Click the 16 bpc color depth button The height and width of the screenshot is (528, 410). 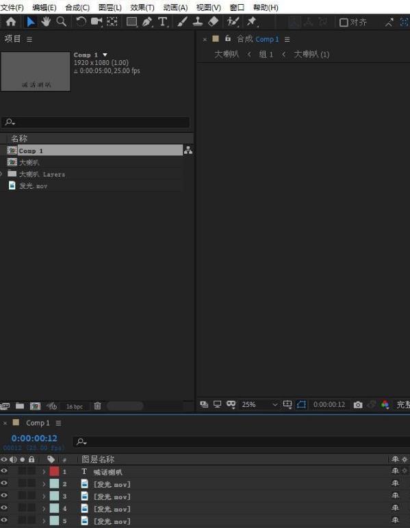click(75, 406)
